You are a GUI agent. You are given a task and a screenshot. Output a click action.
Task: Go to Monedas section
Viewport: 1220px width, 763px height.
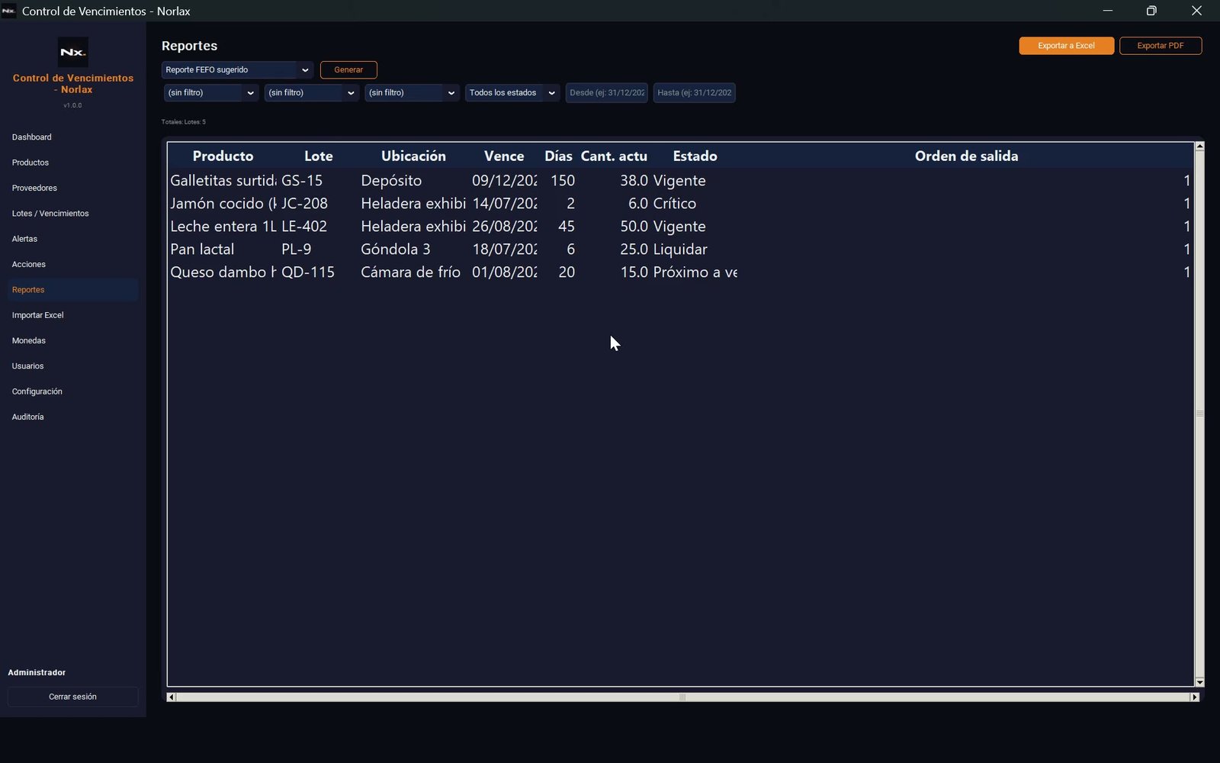72,340
